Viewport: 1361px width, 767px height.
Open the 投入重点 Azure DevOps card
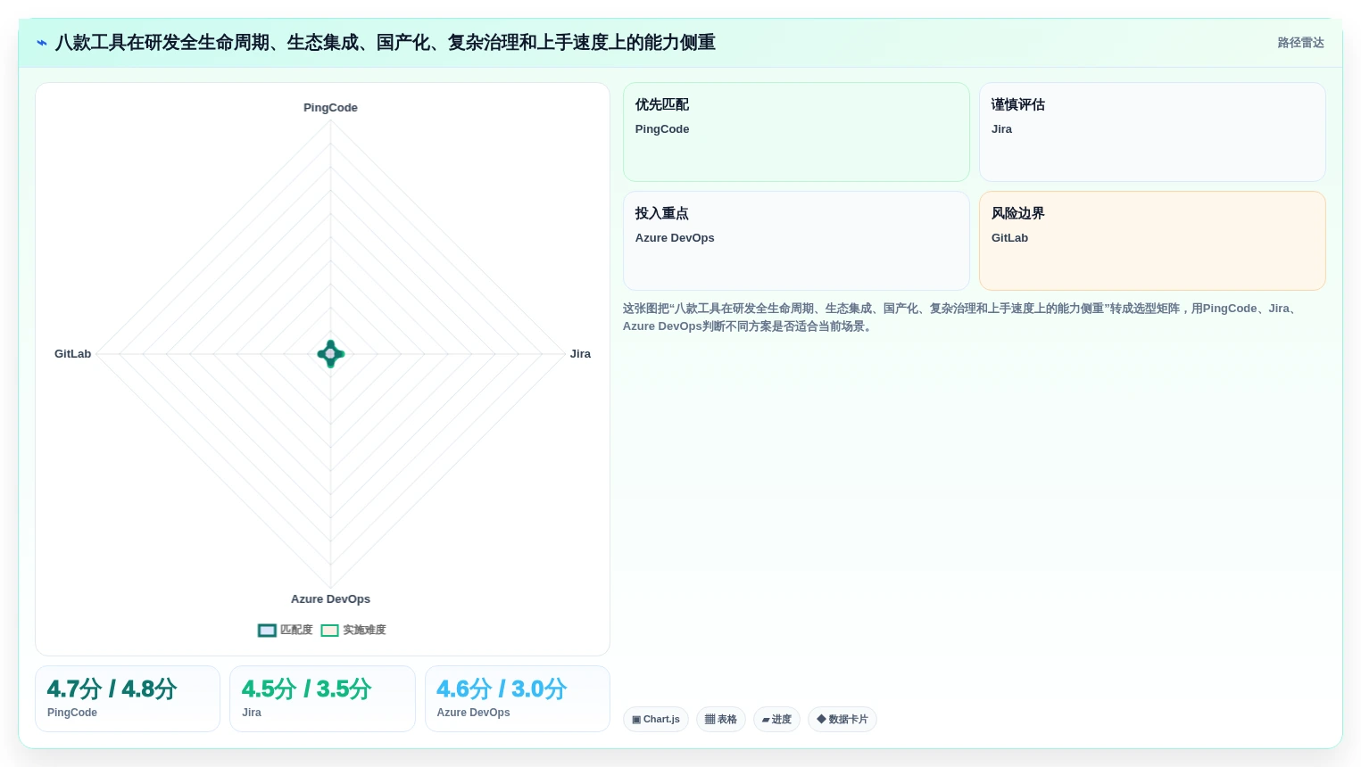pos(796,241)
